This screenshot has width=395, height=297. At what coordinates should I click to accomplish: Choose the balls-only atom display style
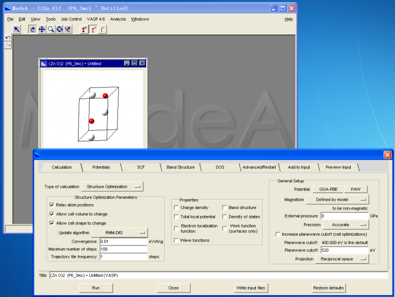(84, 29)
